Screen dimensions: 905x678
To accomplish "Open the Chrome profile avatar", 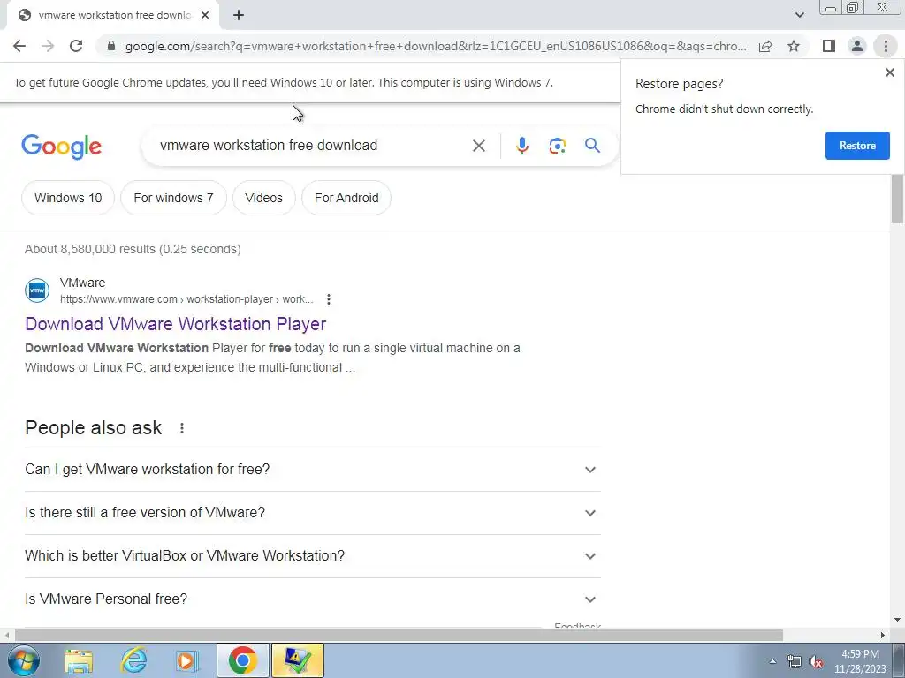I will [x=857, y=46].
